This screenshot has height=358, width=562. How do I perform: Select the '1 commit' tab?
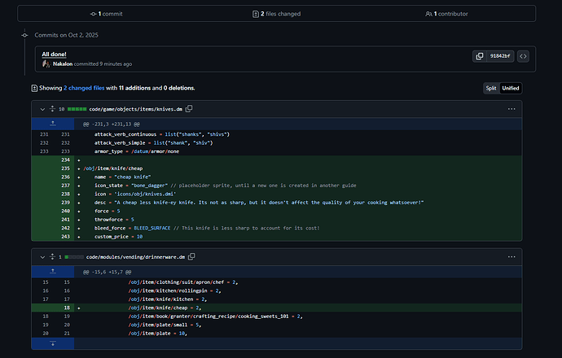(x=107, y=14)
